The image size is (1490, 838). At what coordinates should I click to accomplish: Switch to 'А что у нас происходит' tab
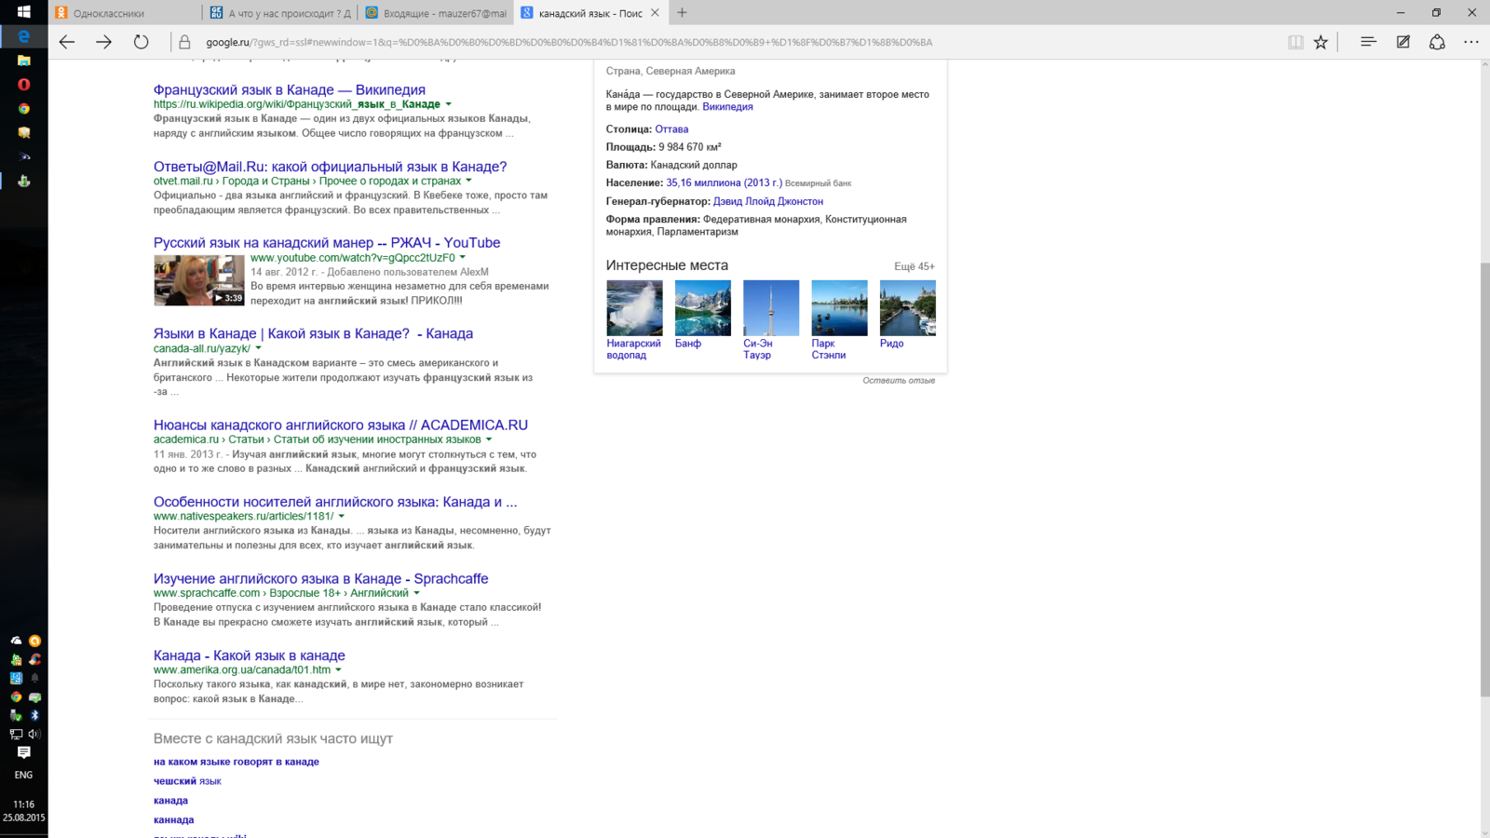pos(280,13)
